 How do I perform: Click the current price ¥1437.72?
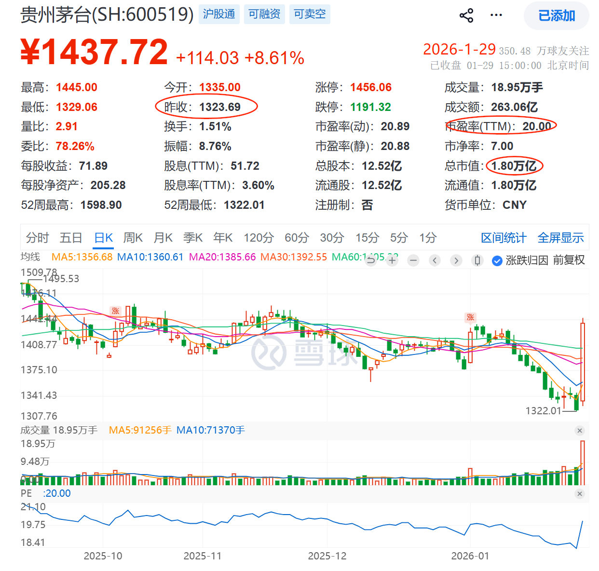94,52
